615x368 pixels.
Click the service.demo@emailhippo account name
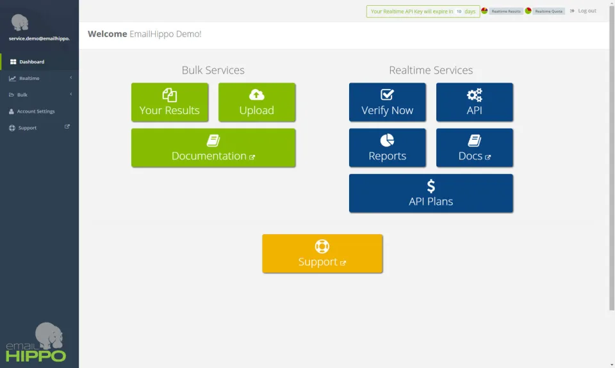(39, 38)
